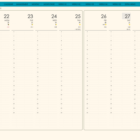Screen dimensions: 140x140
Task: Click the SAT weekday label
Action: click(129, 20)
